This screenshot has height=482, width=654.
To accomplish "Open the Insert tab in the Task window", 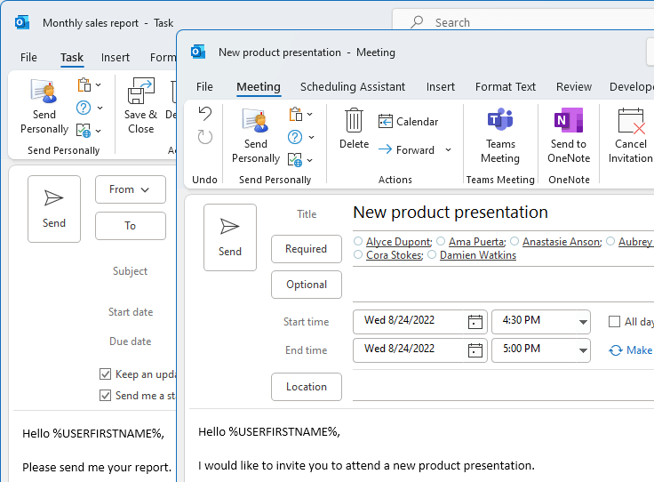I will [x=116, y=58].
